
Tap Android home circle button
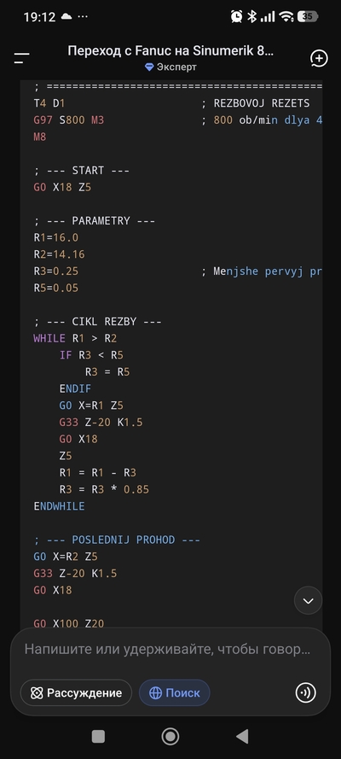coord(170,736)
